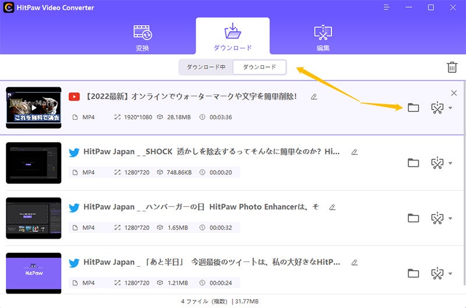
Task: Click the 00:00:32 duration
Action: point(221,228)
